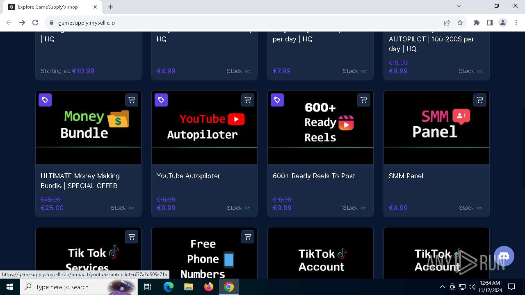Open Windows notification center

pos(511,287)
